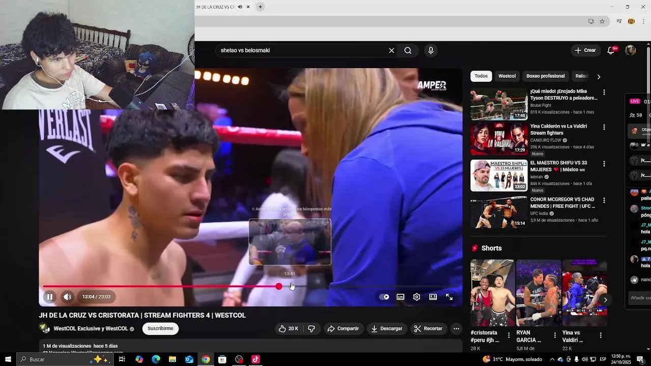The image size is (651, 366).
Task: Like the video (20 K)
Action: [288, 329]
